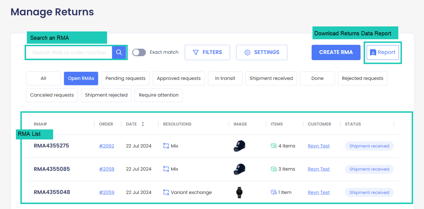424x209 pixels.
Task: Click the Settings gear icon
Action: tap(247, 52)
